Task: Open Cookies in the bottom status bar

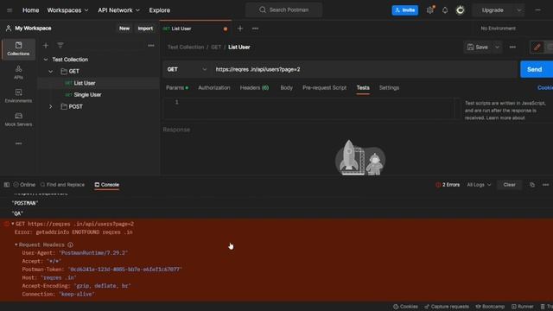Action: pyautogui.click(x=405, y=307)
